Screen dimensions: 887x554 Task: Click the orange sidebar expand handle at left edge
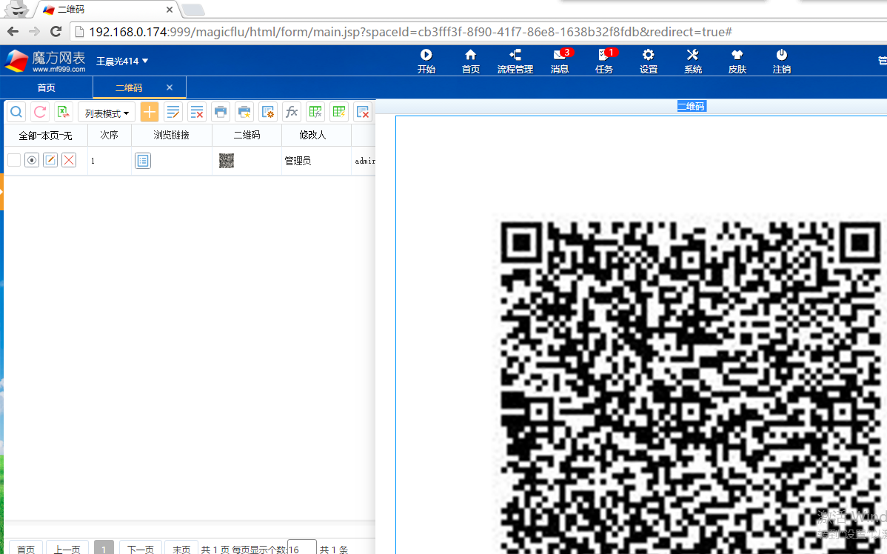click(1, 192)
